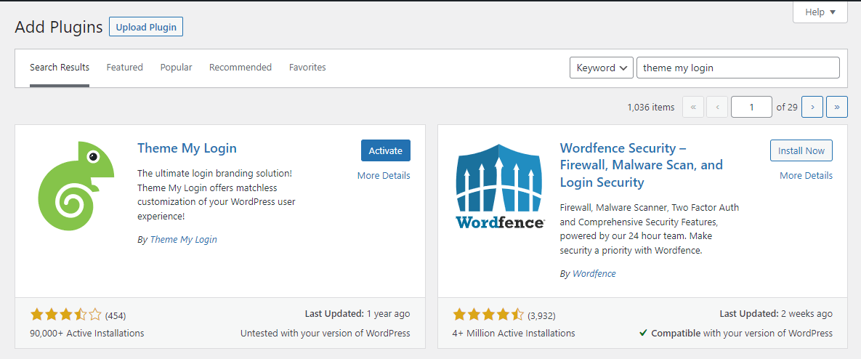
Task: Click the Wordfence star rating
Action: [488, 315]
